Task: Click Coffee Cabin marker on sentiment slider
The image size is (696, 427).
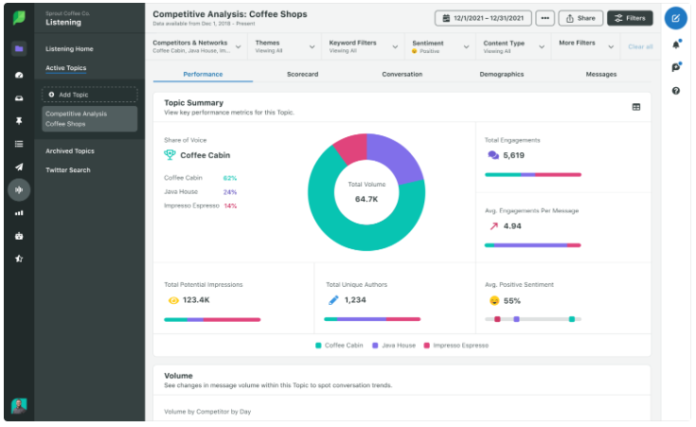Action: click(572, 319)
